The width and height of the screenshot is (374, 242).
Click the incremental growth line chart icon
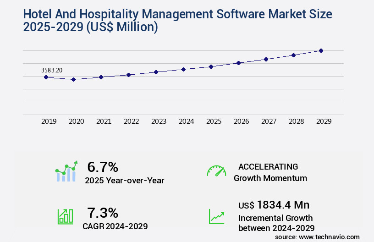pos(216,216)
